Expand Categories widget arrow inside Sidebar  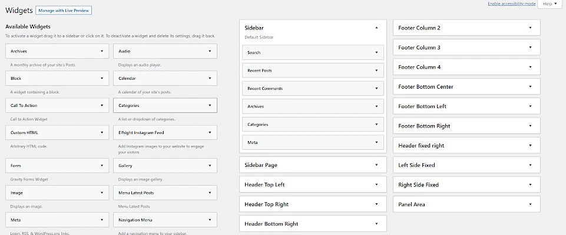point(376,125)
